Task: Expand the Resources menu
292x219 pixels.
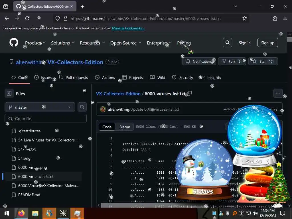Action: click(x=92, y=43)
